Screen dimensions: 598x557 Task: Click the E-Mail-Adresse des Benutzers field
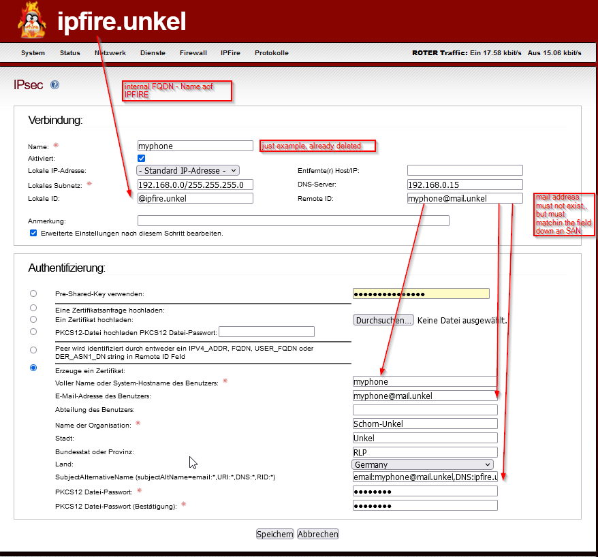[x=425, y=396]
